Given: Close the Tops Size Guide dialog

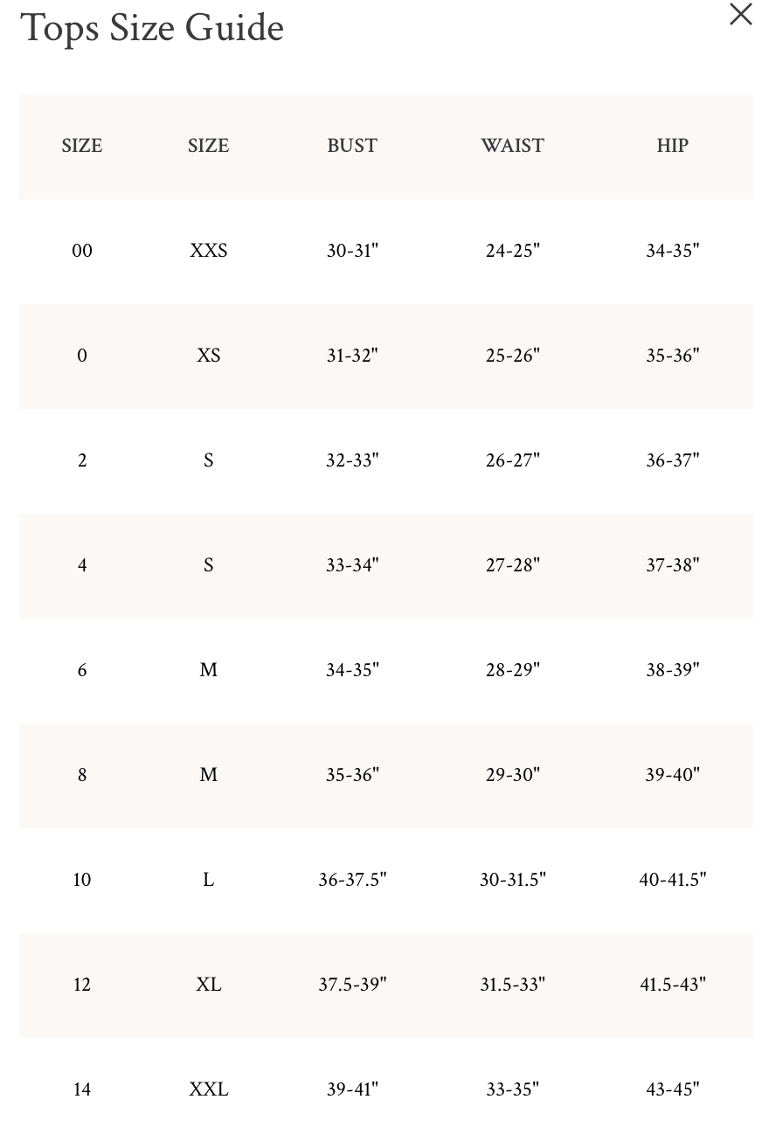Looking at the screenshot, I should click(x=741, y=14).
